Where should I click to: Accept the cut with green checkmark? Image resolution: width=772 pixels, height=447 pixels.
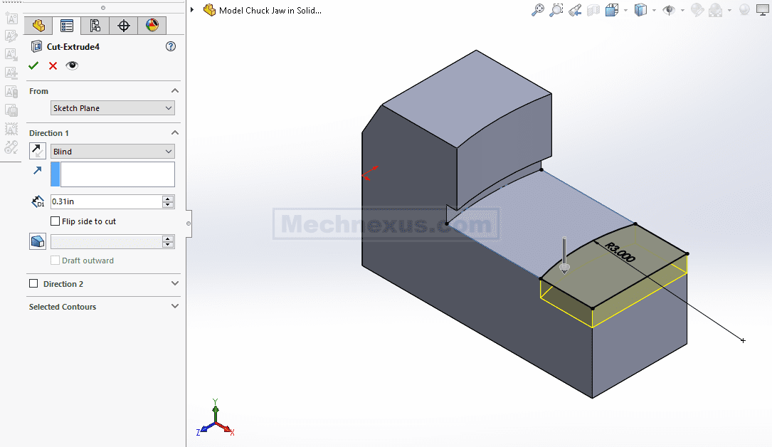click(33, 65)
